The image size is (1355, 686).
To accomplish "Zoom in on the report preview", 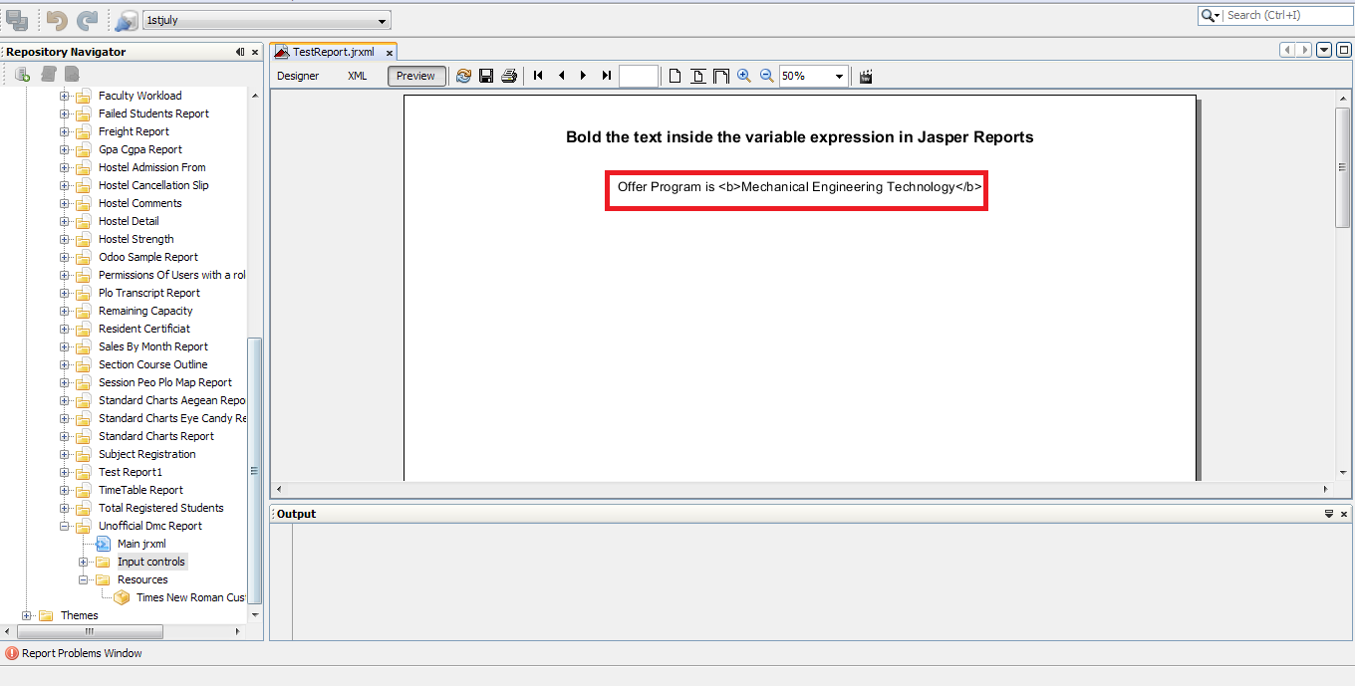I will pos(743,76).
